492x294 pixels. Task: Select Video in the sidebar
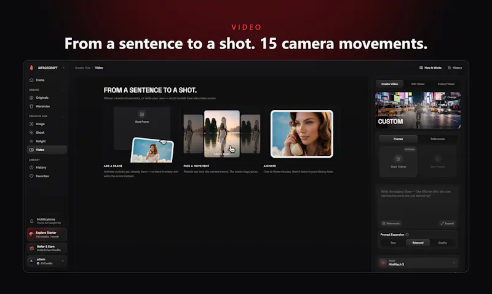pyautogui.click(x=47, y=150)
